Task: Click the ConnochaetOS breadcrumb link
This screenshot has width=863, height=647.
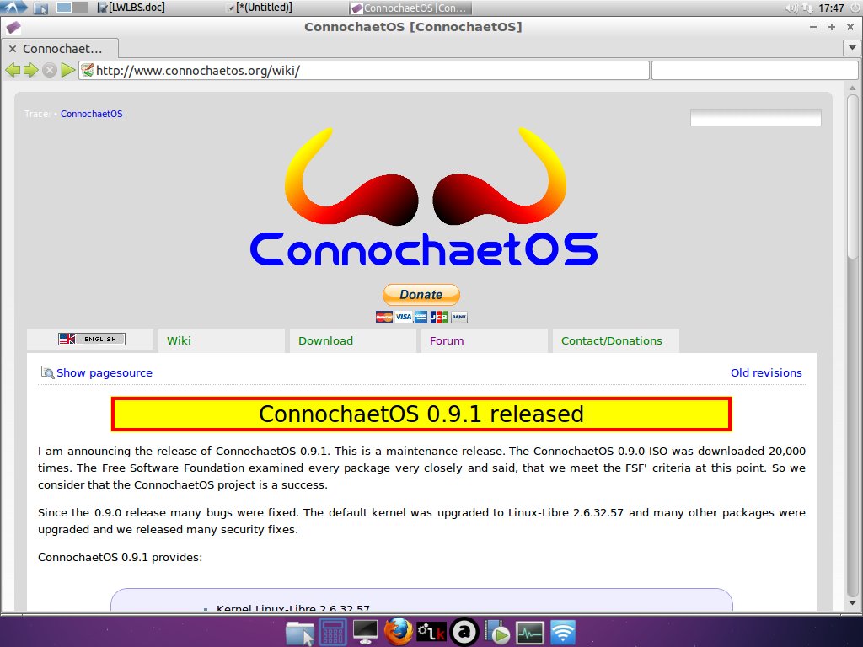Action: (x=91, y=114)
